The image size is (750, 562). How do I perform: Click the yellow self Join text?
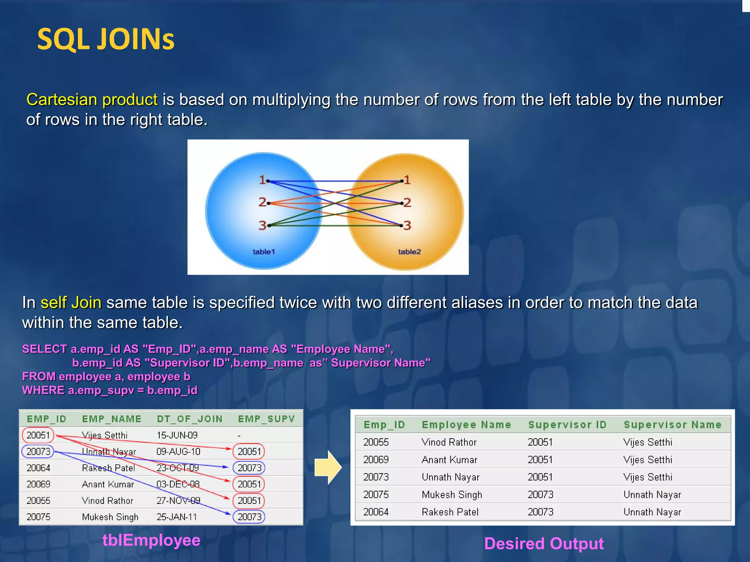[x=71, y=303]
